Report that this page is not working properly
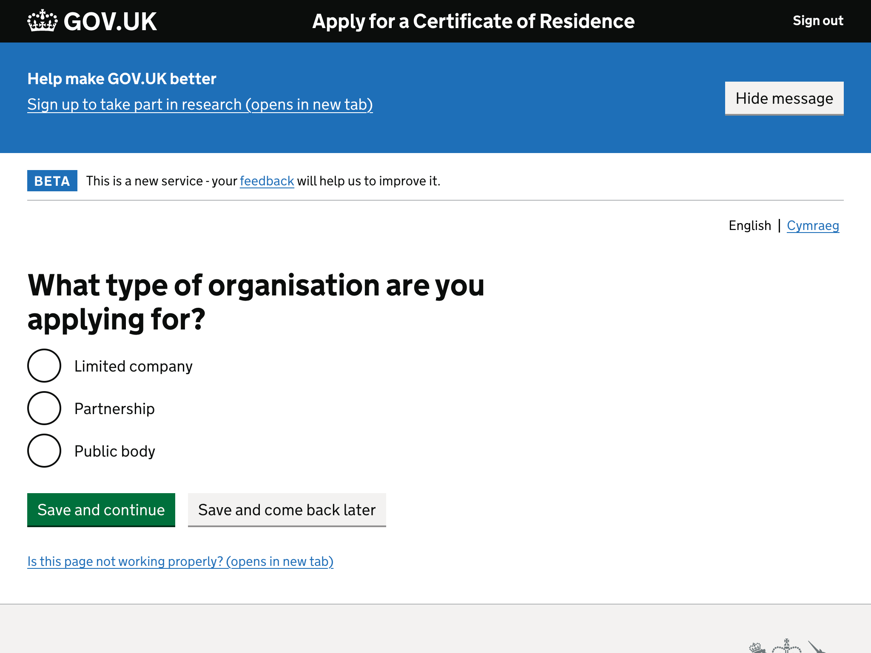 tap(180, 561)
